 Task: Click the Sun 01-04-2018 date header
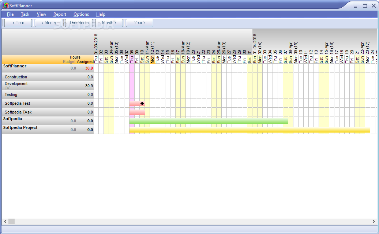coord(255,48)
